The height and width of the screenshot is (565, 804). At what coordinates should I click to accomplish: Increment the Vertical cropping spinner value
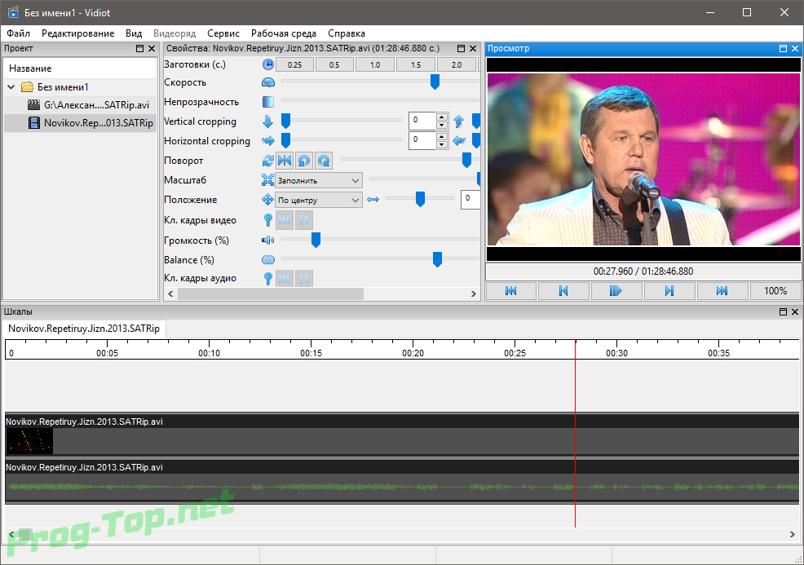tap(441, 117)
